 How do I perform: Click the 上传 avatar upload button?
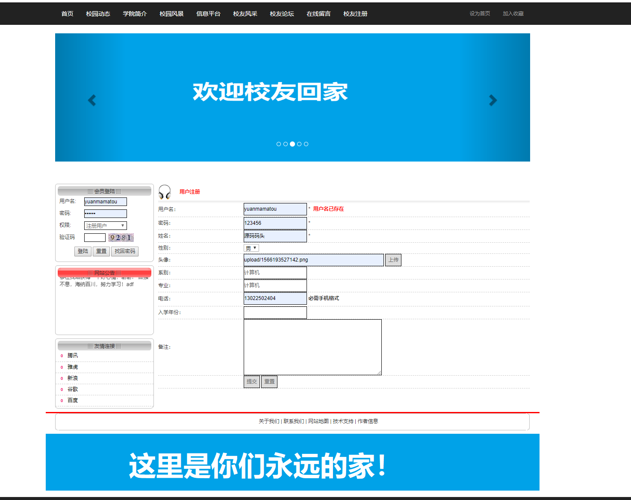tap(393, 259)
